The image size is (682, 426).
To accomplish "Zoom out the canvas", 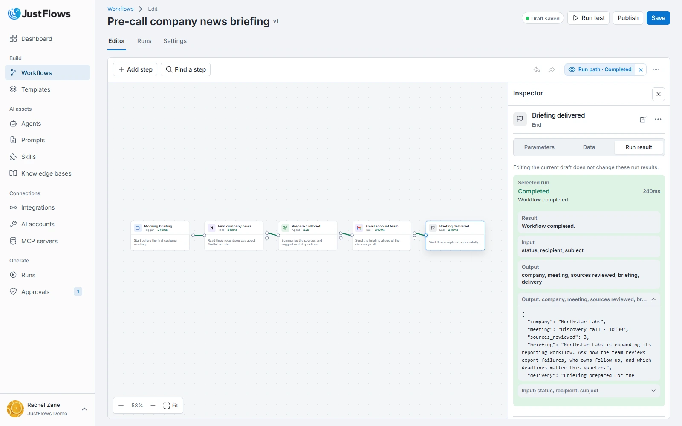I will pos(121,406).
